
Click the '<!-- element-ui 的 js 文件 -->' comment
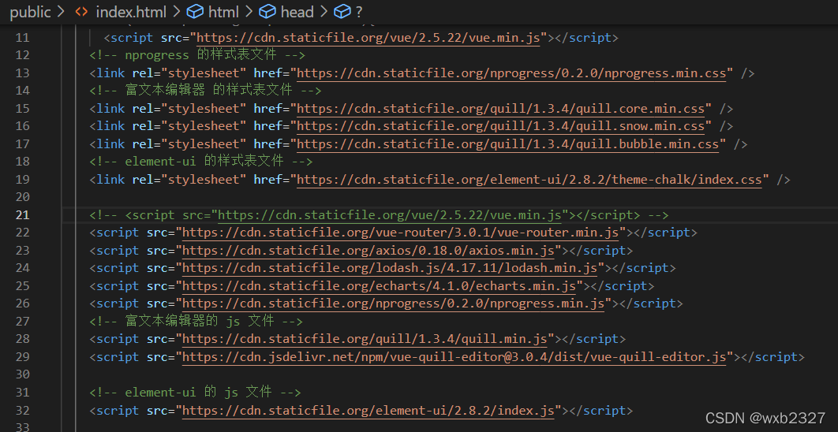click(x=195, y=393)
